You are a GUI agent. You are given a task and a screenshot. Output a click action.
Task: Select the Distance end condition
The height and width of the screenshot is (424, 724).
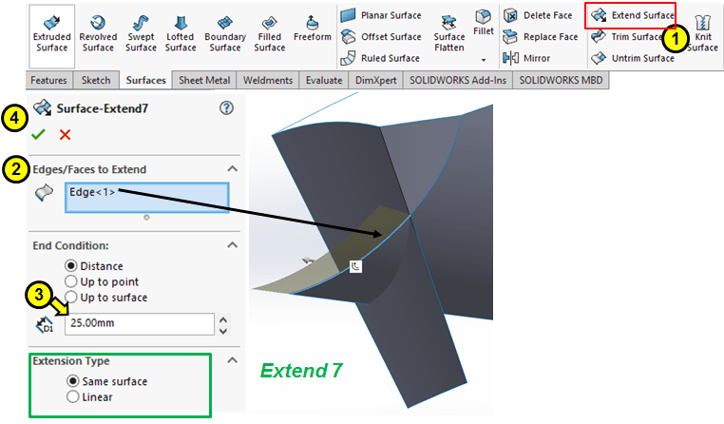tap(71, 266)
